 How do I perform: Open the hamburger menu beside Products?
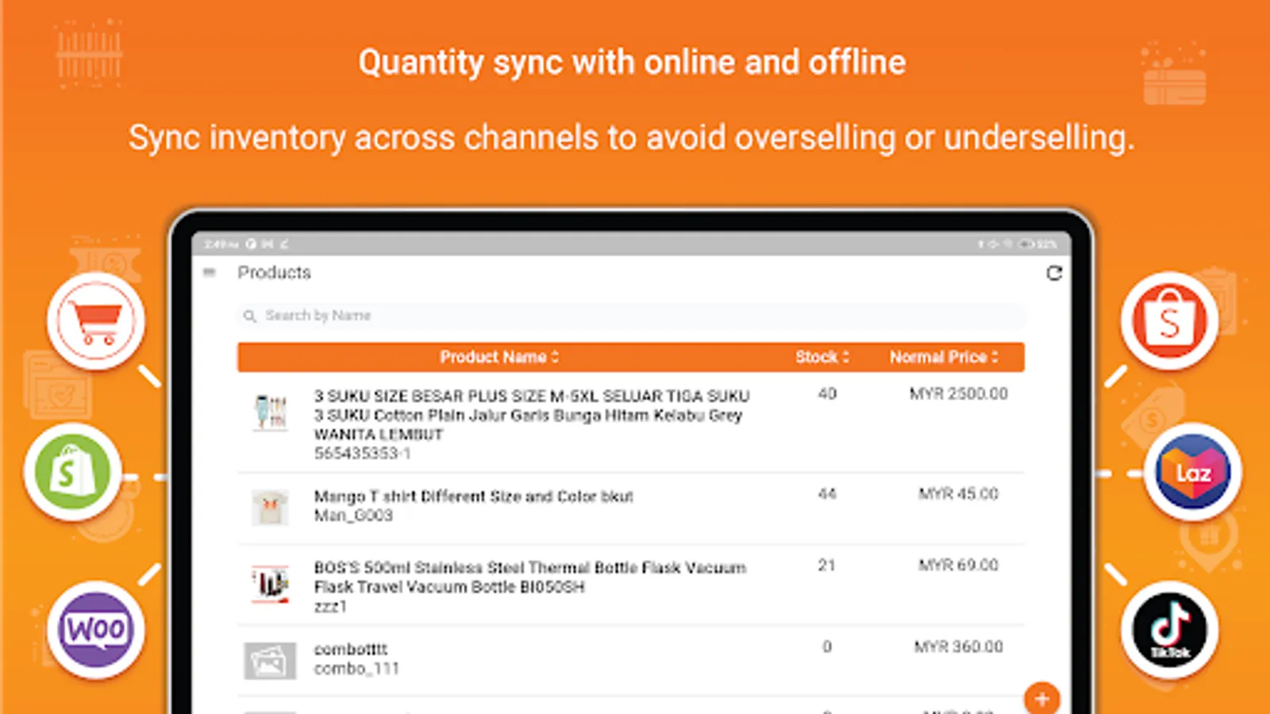point(210,273)
